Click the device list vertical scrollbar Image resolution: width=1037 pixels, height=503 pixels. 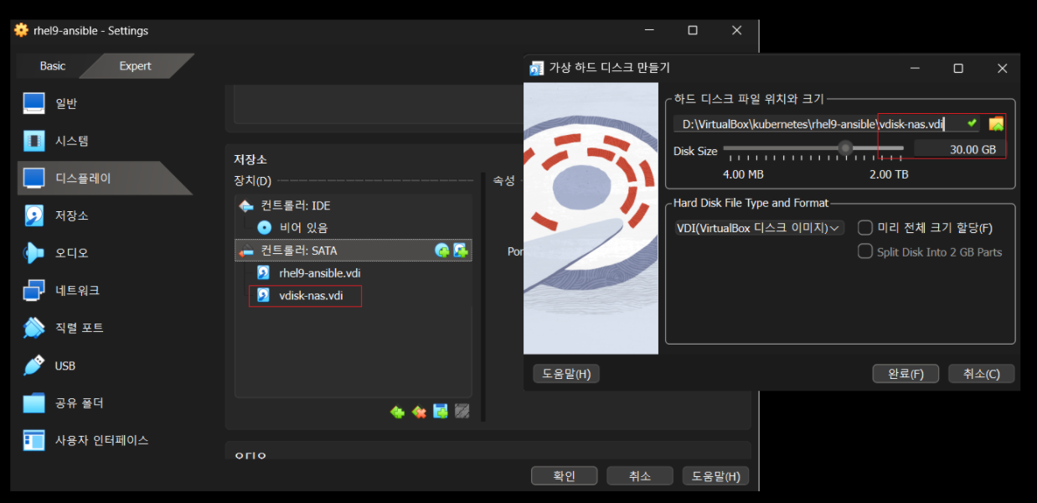[x=482, y=297]
